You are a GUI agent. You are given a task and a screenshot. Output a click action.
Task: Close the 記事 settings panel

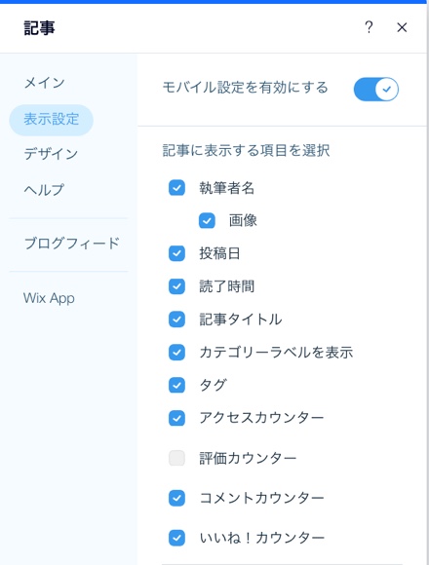pos(402,27)
